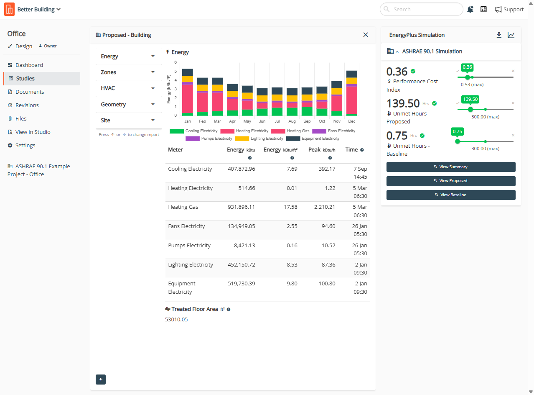Click the Performance Cost Index slider handle
Image resolution: width=534 pixels, height=395 pixels.
[468, 77]
